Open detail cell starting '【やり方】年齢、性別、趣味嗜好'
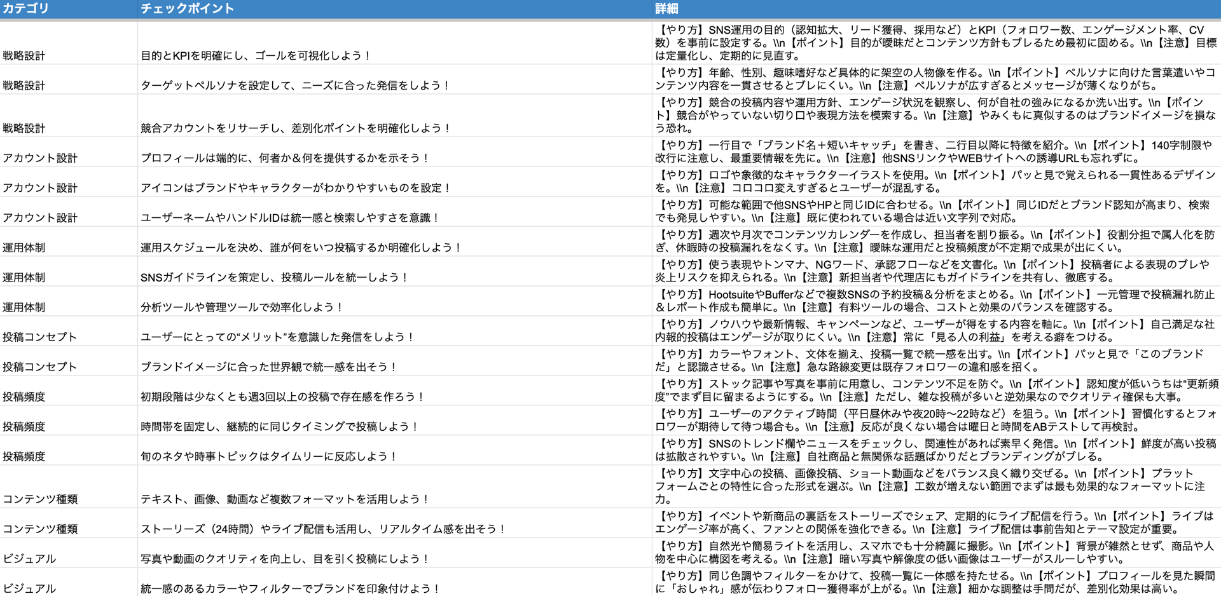The height and width of the screenshot is (596, 1221). pyautogui.click(x=937, y=79)
